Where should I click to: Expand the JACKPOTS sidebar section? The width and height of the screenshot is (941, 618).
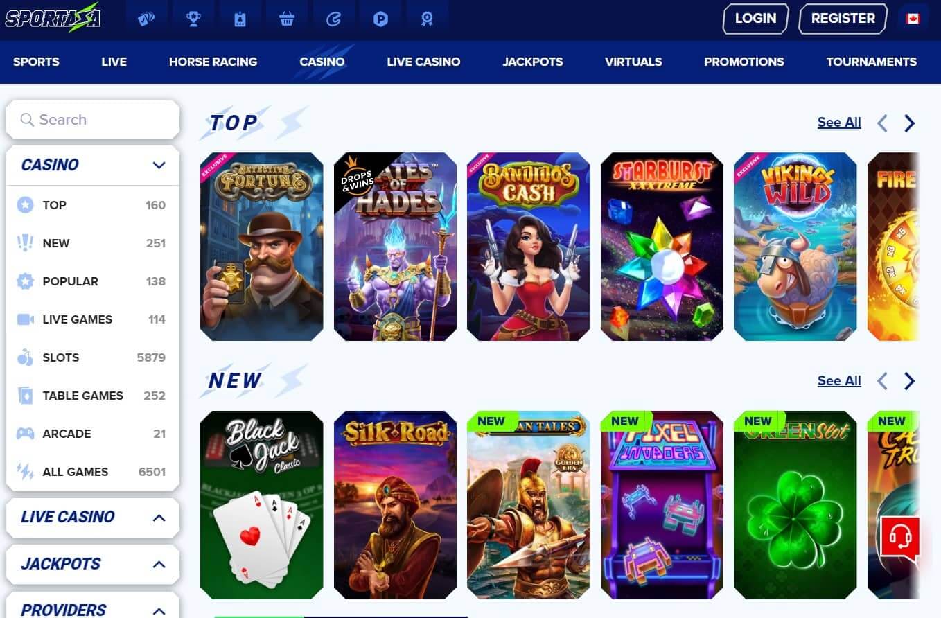click(159, 564)
